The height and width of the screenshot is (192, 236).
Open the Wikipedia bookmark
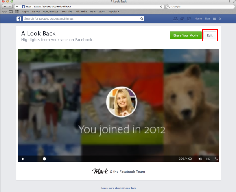point(81,11)
